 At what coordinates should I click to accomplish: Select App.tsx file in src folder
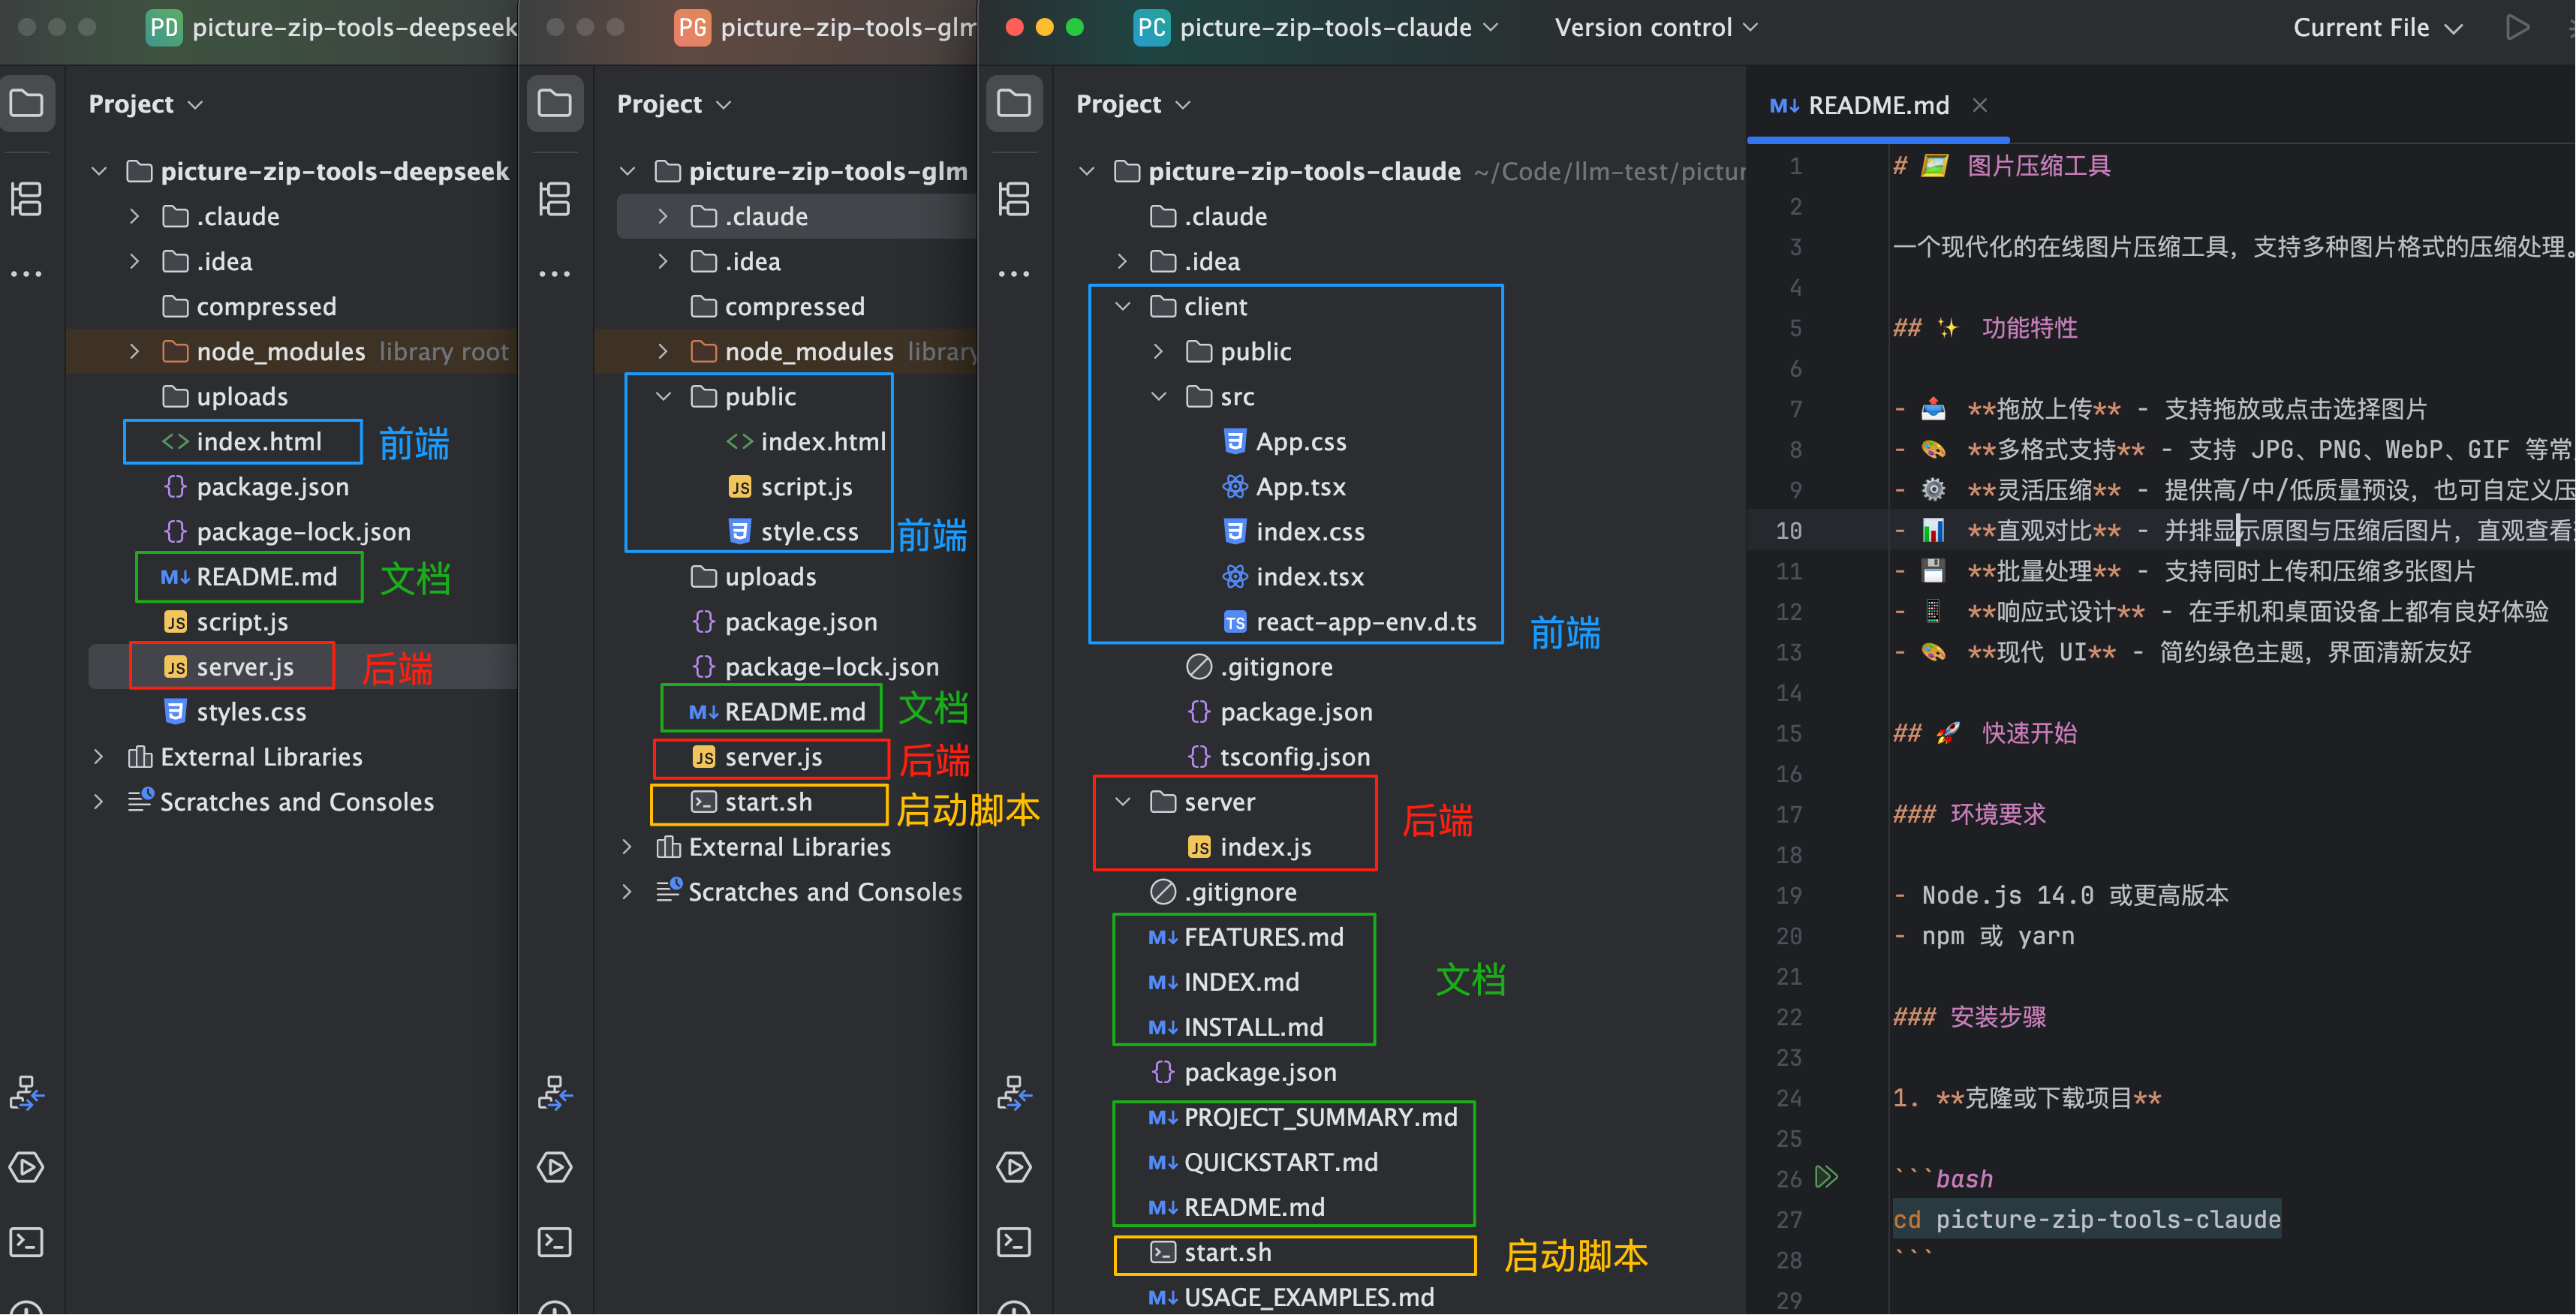coord(1300,487)
